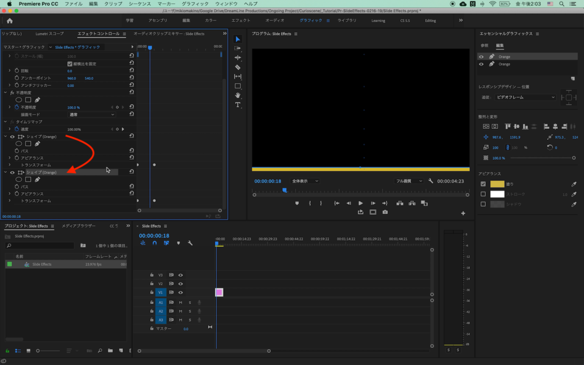Select the Hand tool
Viewport: 584px width, 365px height.
coord(238,95)
